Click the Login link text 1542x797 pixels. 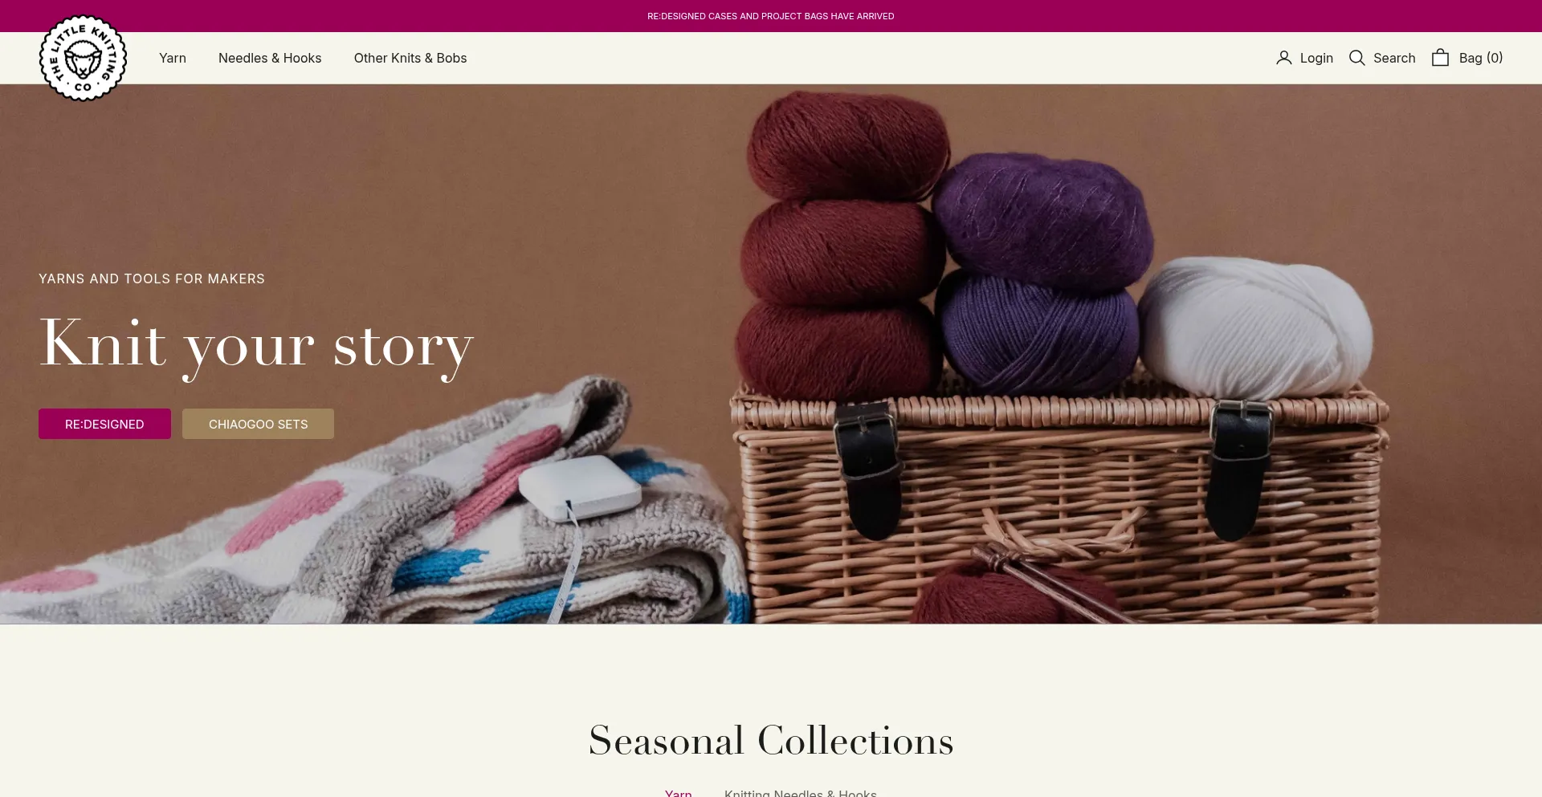[x=1316, y=58]
